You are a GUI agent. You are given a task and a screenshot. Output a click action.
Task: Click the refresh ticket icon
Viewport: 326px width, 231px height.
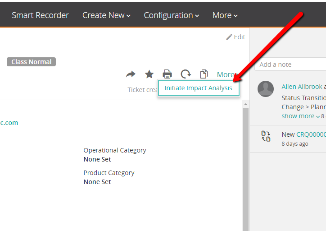click(186, 74)
